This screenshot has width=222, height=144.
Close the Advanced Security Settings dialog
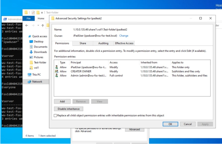click(x=210, y=18)
